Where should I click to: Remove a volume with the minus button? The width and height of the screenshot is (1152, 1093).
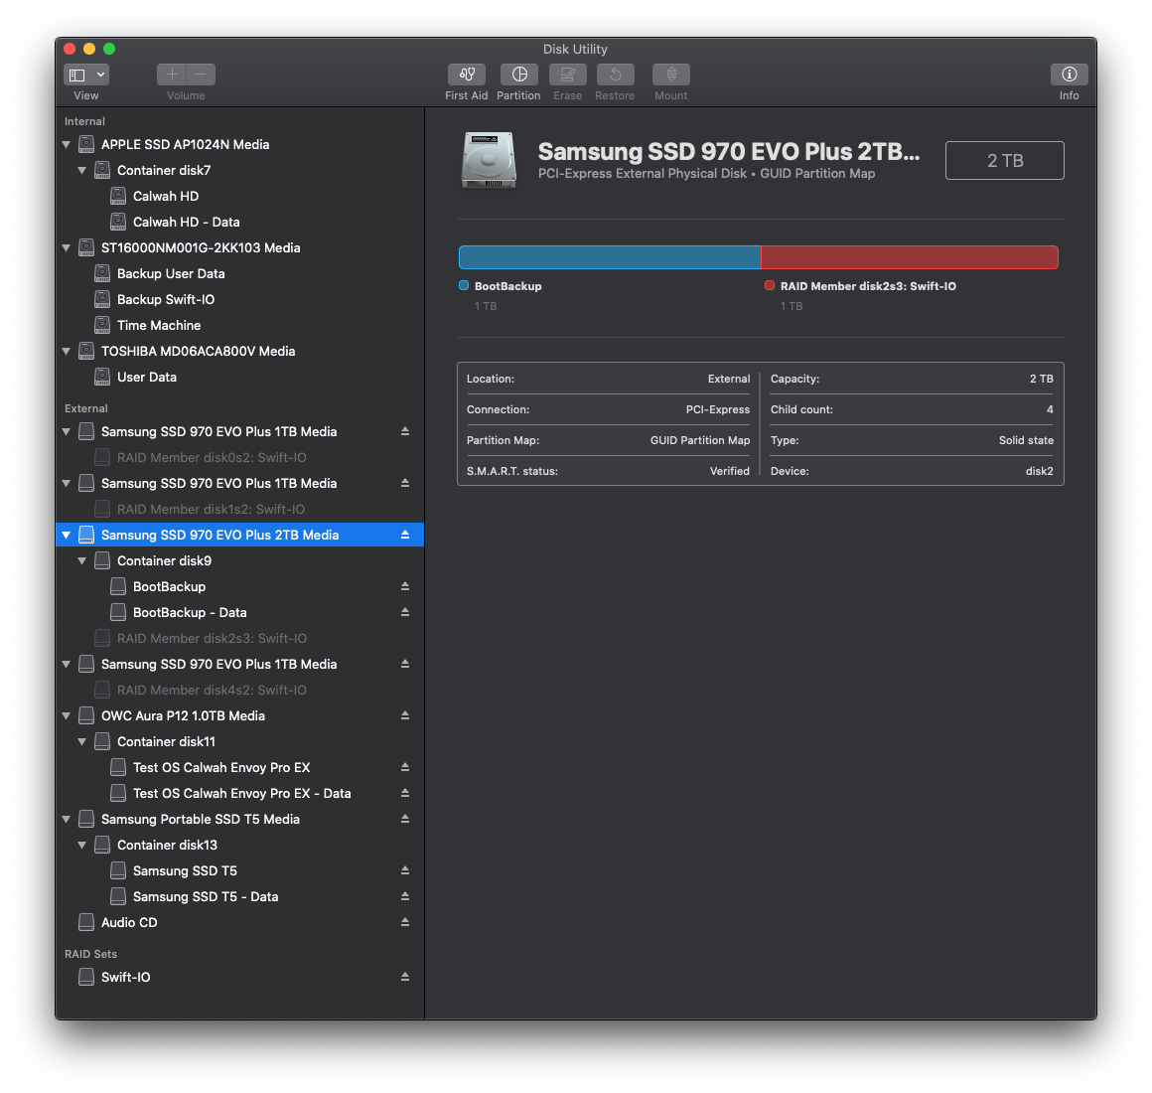pos(201,75)
